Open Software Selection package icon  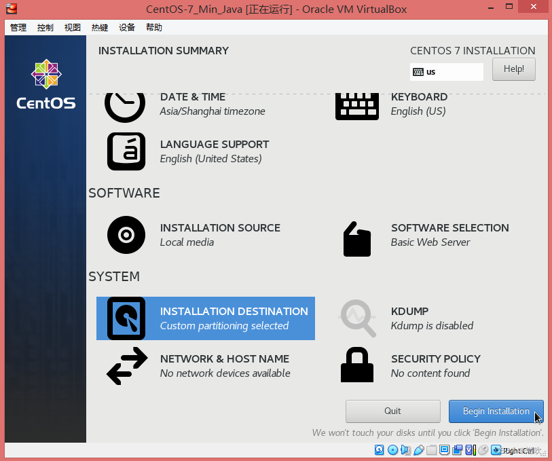point(357,238)
